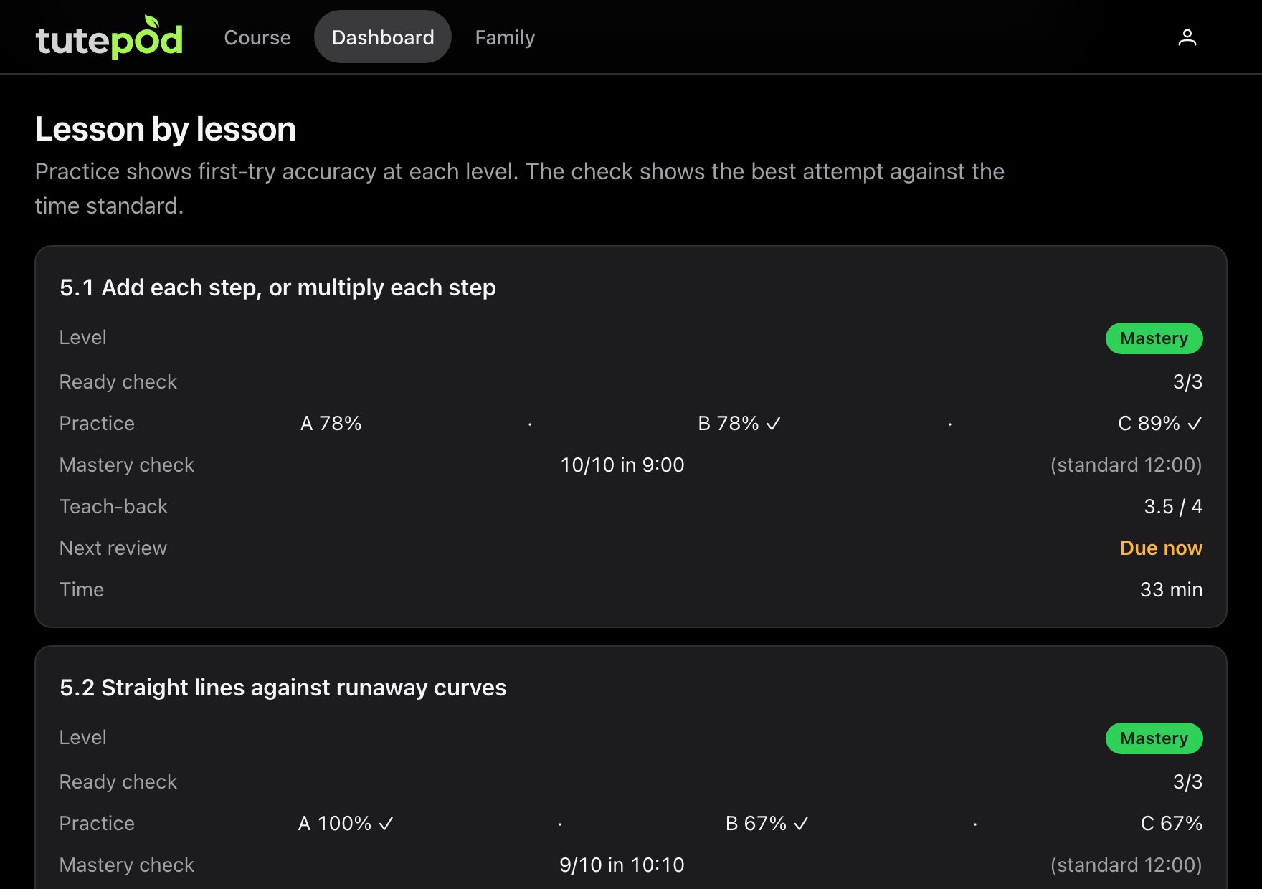This screenshot has height=889, width=1262.
Task: Click checkmark beside B 67% practice
Action: pyautogui.click(x=801, y=824)
